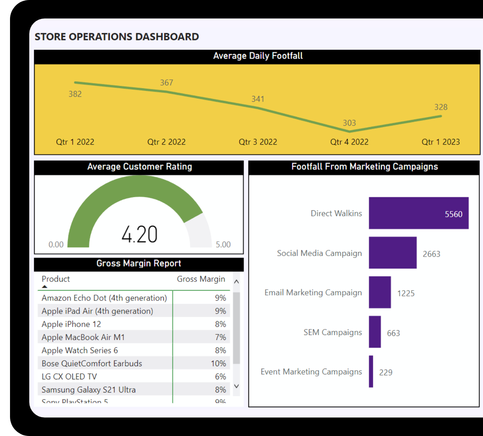Select the LG CX OLED TV row

point(134,376)
